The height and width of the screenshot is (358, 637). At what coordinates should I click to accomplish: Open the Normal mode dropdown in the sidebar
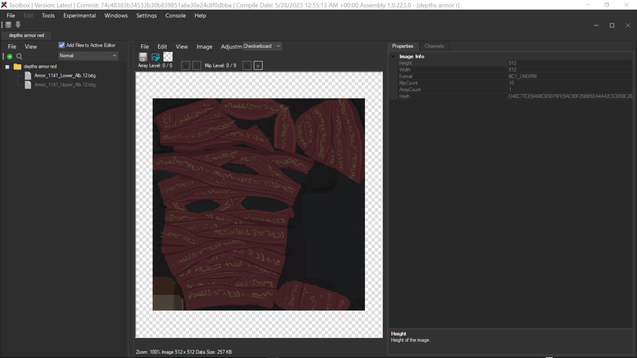tap(114, 56)
